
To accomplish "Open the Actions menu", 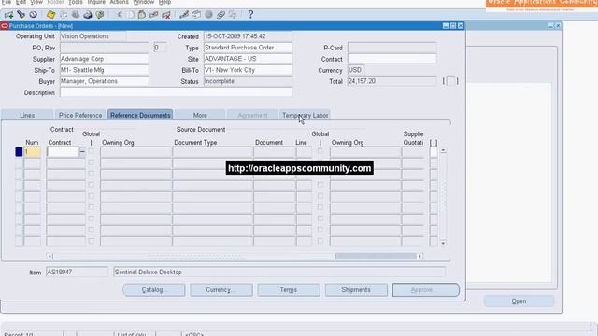I will tap(119, 2).
